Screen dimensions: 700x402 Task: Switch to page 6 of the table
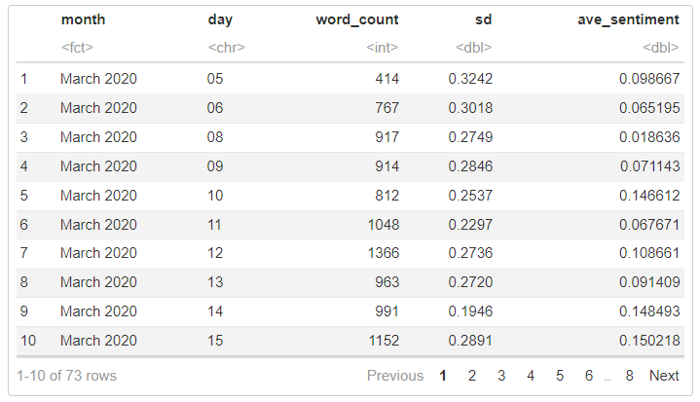pyautogui.click(x=589, y=376)
